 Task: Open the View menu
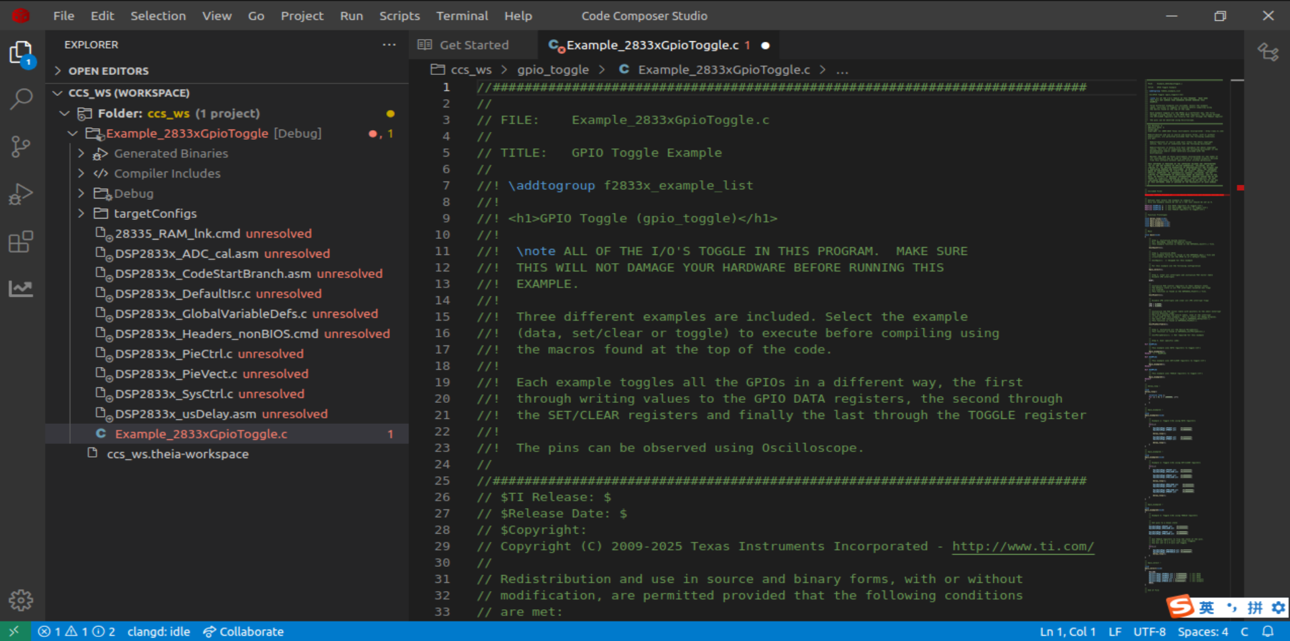coord(217,16)
